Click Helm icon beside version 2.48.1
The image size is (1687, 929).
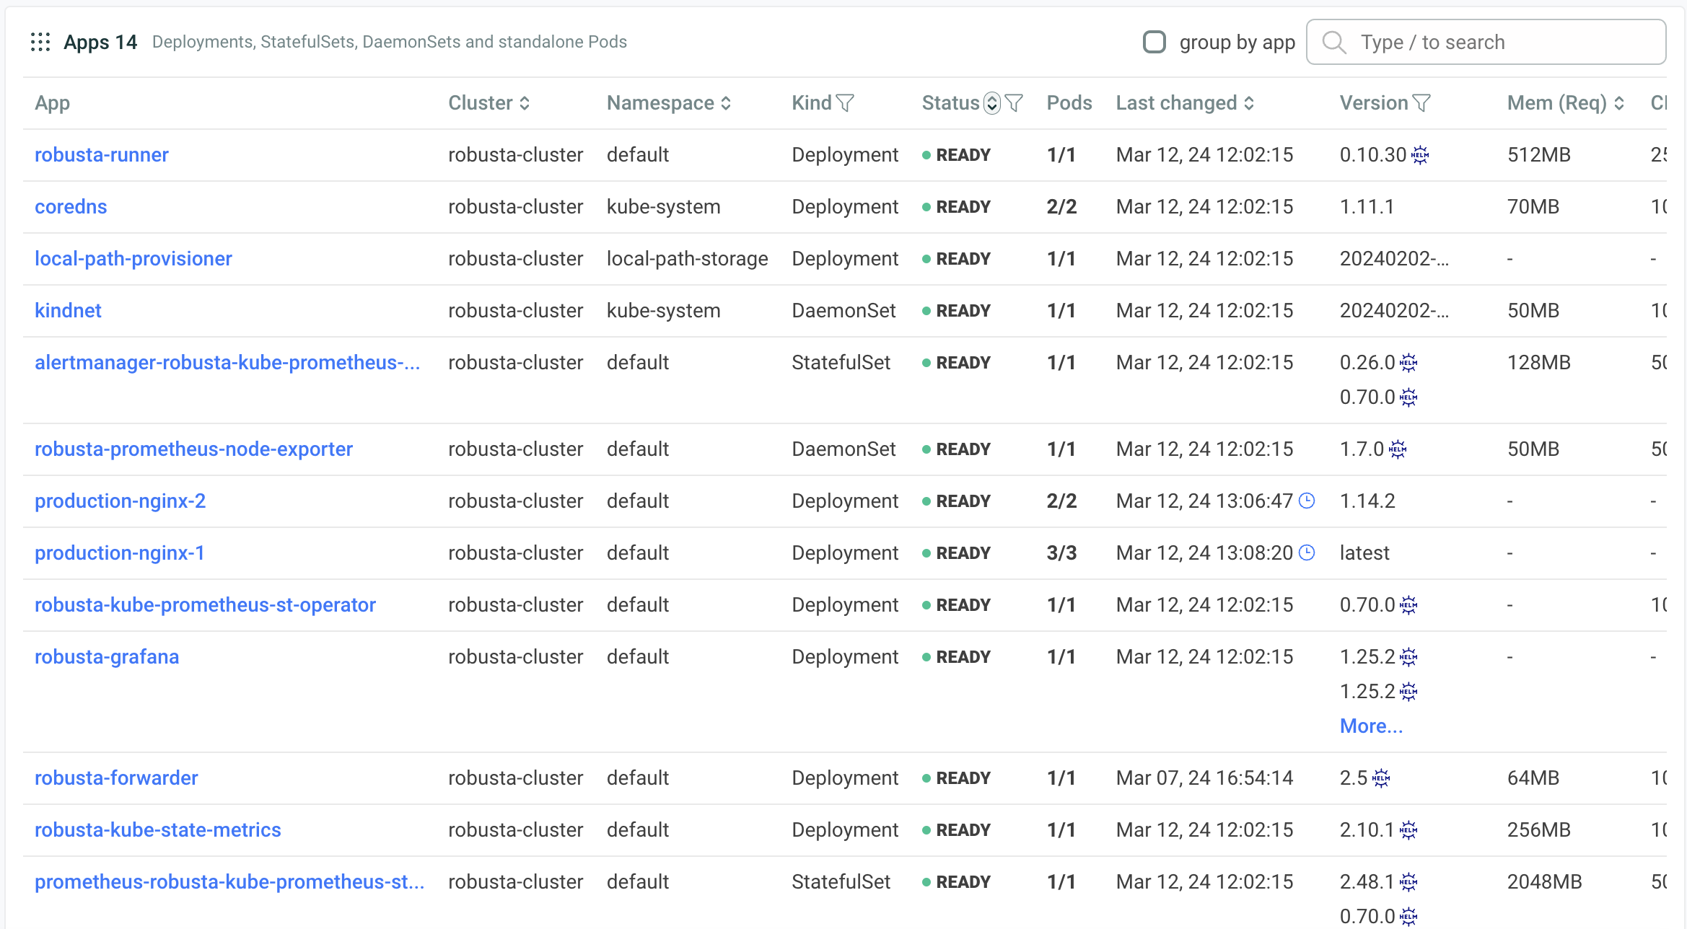pos(1408,882)
